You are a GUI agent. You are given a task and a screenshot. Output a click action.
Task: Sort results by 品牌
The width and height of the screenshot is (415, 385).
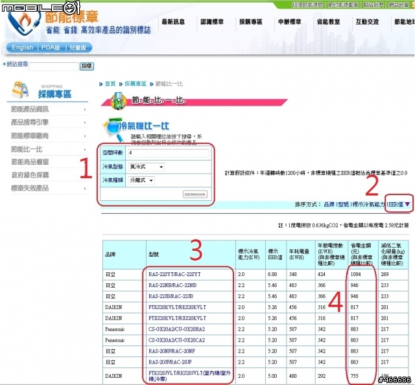click(x=329, y=204)
